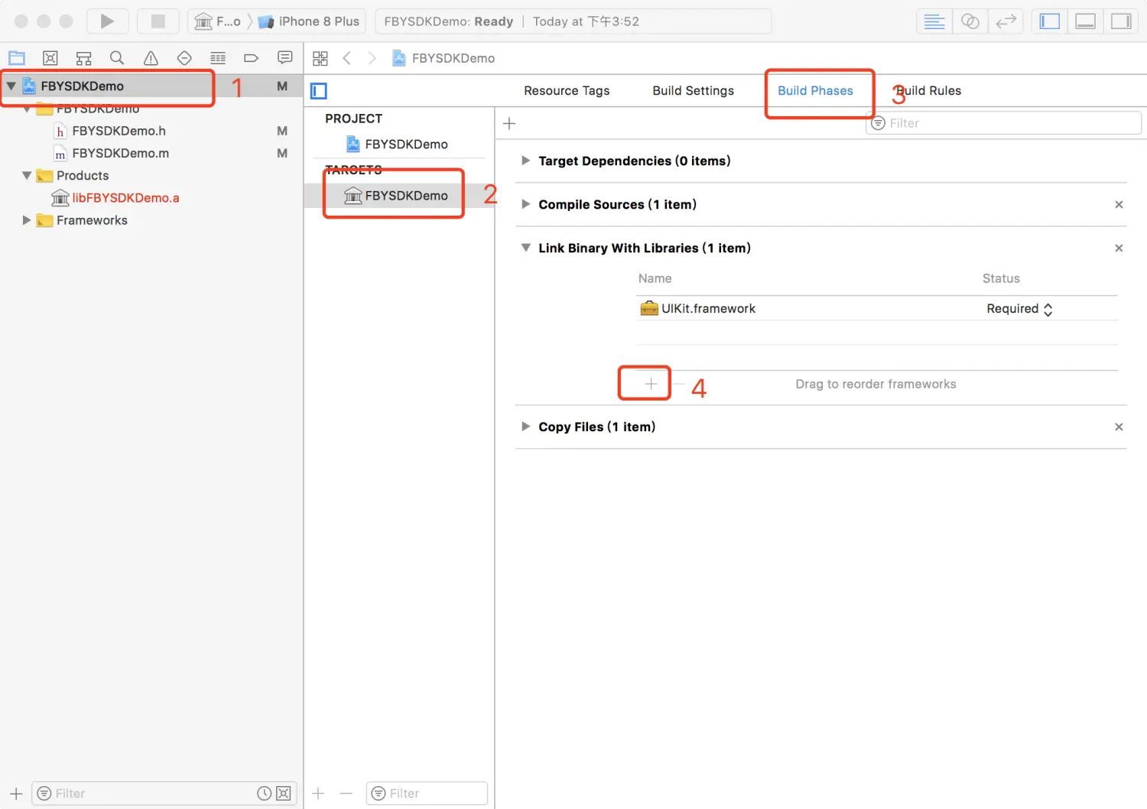
Task: Toggle the utilities inspector panel
Action: pos(1122,21)
